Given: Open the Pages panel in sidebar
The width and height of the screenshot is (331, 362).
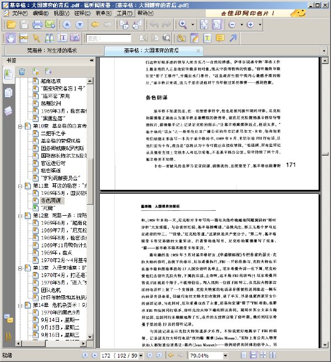Looking at the screenshot, I should [8, 93].
